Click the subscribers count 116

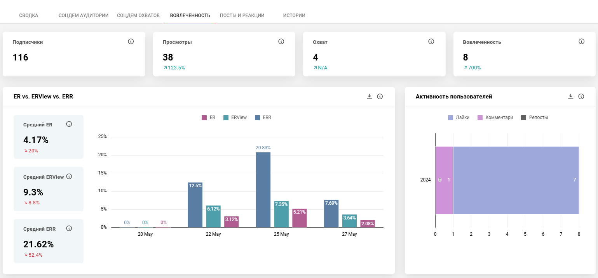click(21, 57)
